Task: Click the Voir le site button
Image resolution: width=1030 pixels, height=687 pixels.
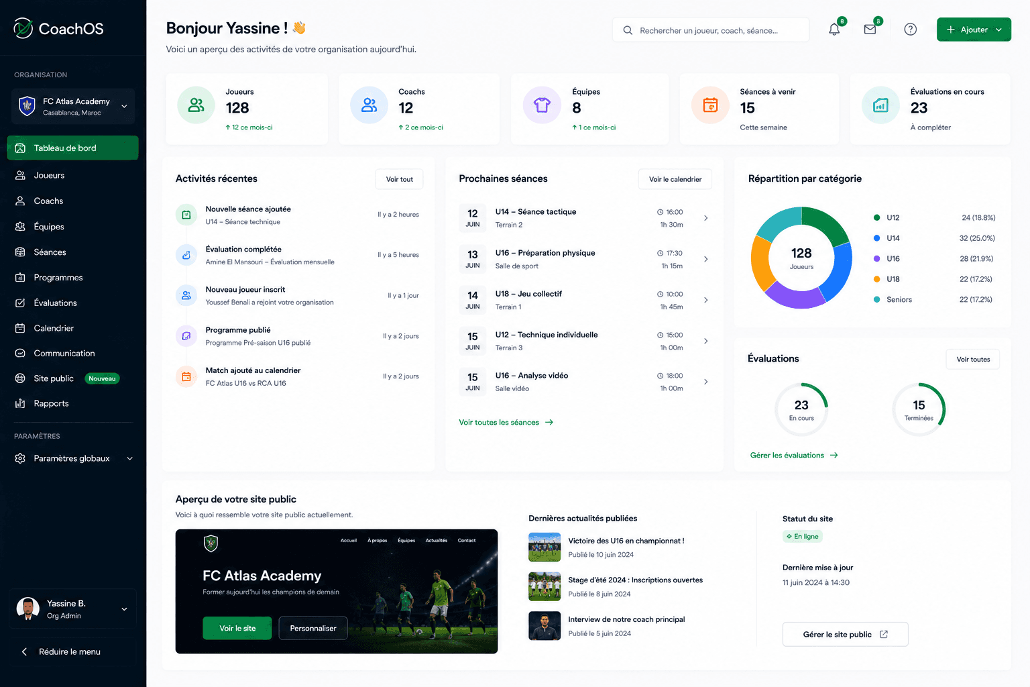Action: tap(237, 628)
